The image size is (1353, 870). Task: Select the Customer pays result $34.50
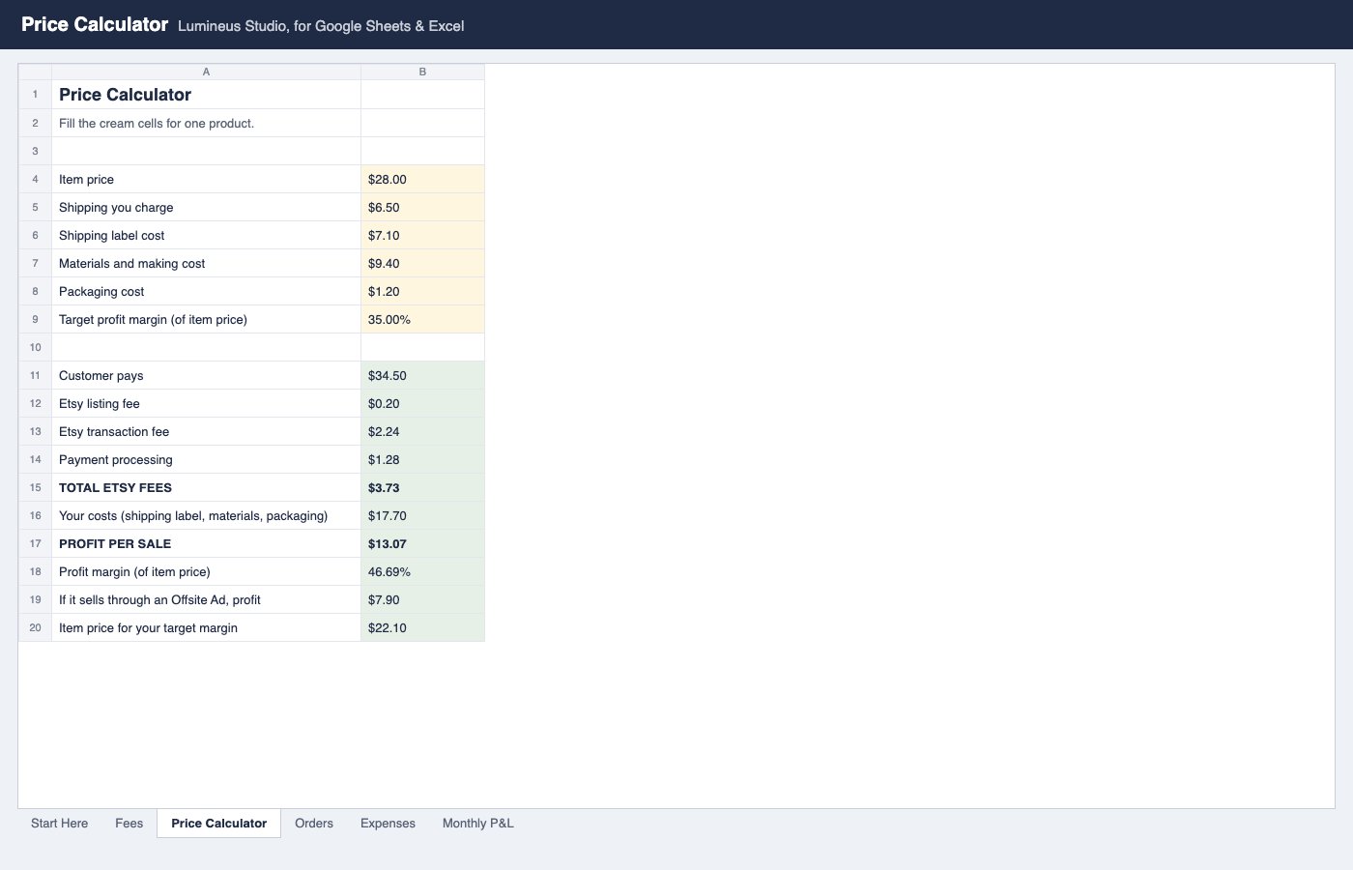pos(422,375)
